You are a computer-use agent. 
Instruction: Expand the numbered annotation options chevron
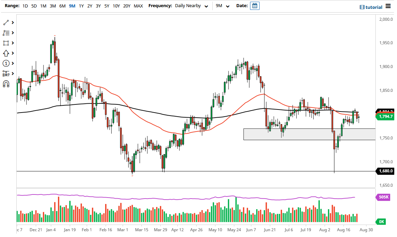(x=13, y=63)
